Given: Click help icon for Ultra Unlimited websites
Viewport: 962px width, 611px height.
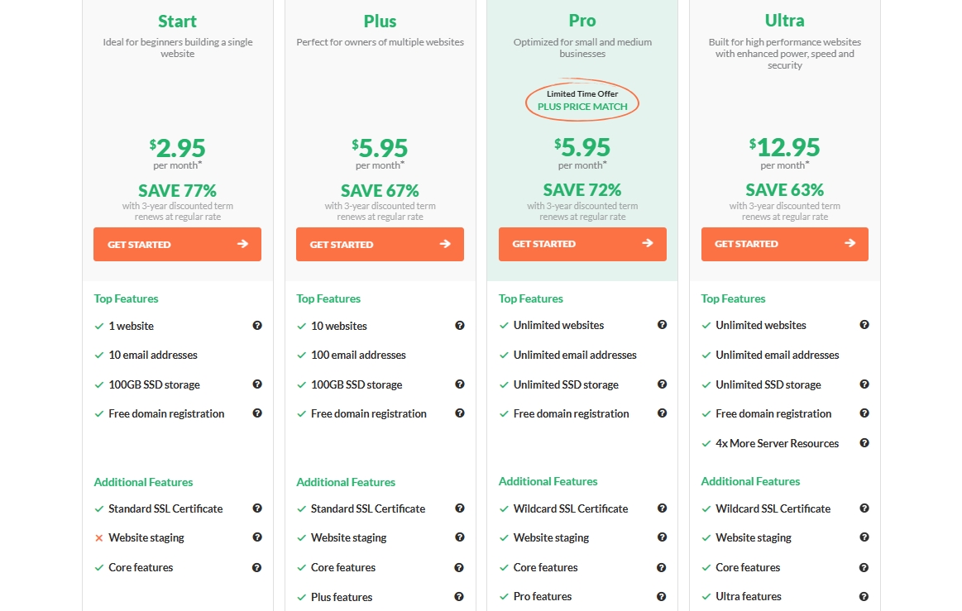Looking at the screenshot, I should click(864, 325).
